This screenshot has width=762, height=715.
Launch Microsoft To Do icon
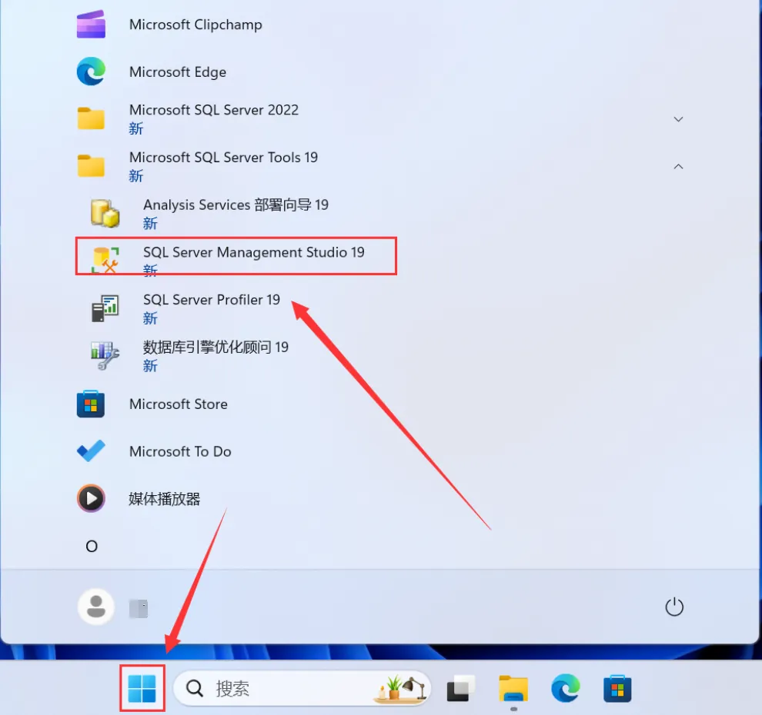tap(91, 451)
